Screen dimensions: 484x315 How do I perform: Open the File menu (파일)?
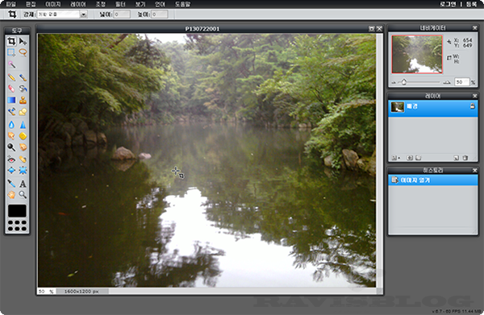(x=11, y=4)
